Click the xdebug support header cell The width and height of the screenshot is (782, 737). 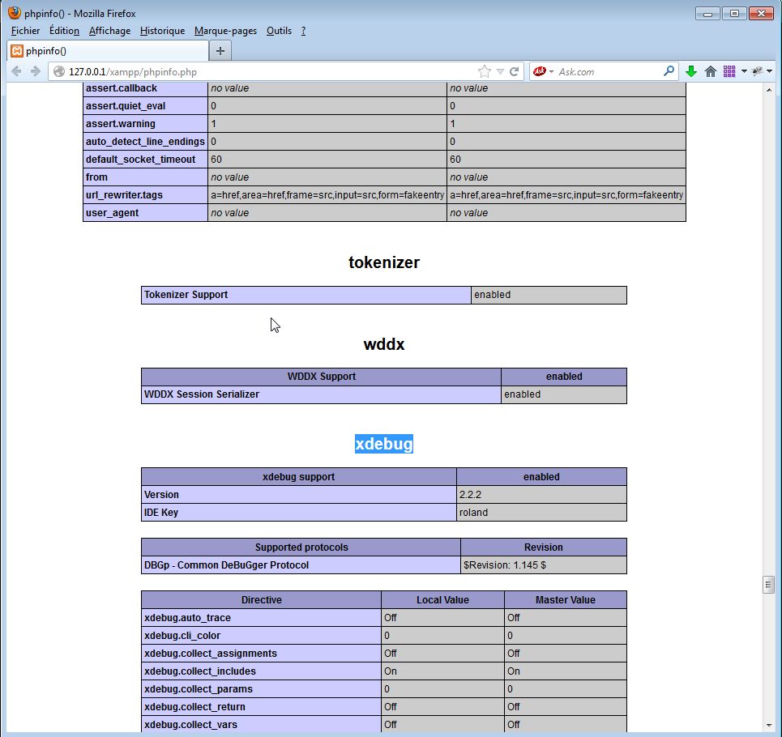pos(299,477)
